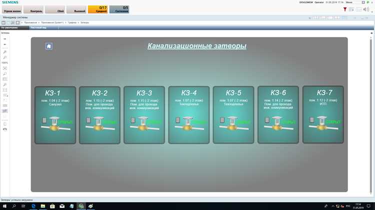Click the zoom in magnifier in left toolbar
The height and width of the screenshot is (210, 375).
click(x=5, y=52)
